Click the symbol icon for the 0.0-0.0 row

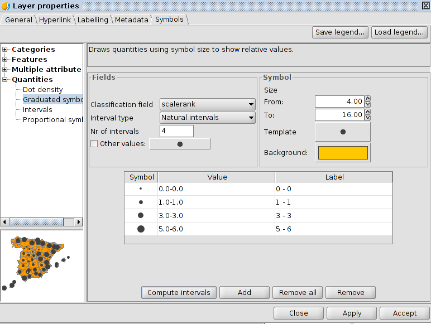click(141, 189)
